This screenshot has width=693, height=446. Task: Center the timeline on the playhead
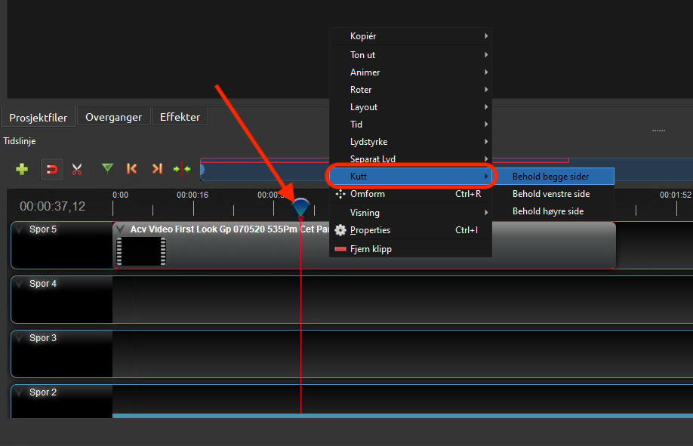181,169
